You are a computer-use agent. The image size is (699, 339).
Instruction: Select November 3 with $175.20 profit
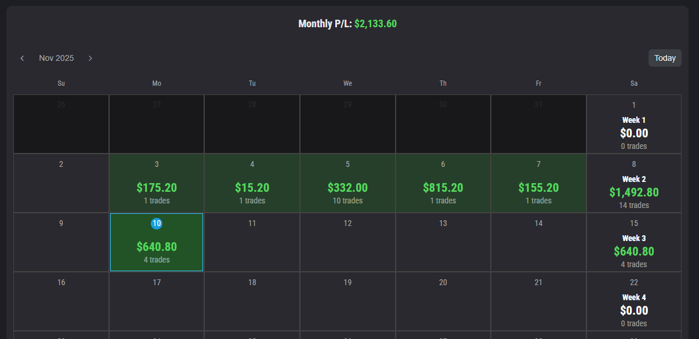[157, 183]
